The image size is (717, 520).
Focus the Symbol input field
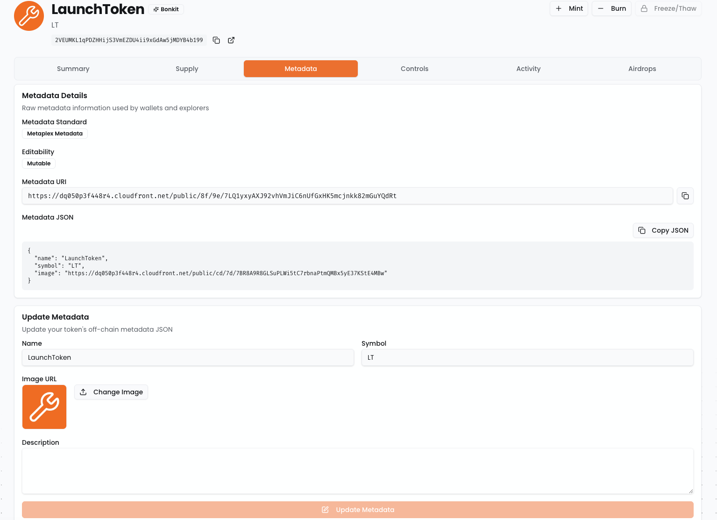tap(527, 357)
